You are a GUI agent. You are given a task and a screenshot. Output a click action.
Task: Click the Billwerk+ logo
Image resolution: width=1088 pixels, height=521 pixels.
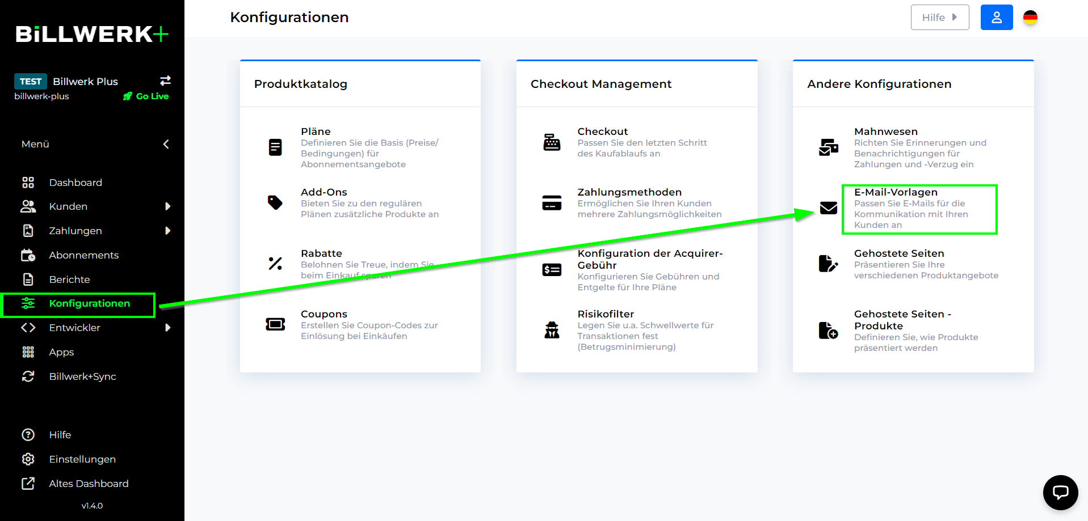(x=92, y=34)
